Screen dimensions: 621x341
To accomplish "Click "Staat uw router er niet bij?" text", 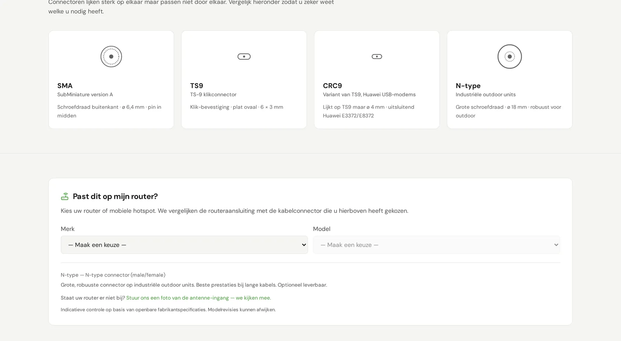I will [x=93, y=298].
